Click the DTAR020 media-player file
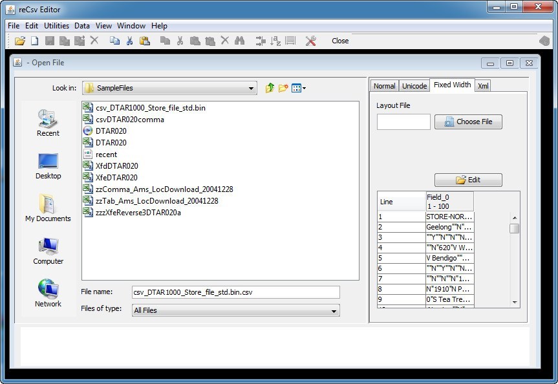Viewport: 558px width, 384px height. 105,131
